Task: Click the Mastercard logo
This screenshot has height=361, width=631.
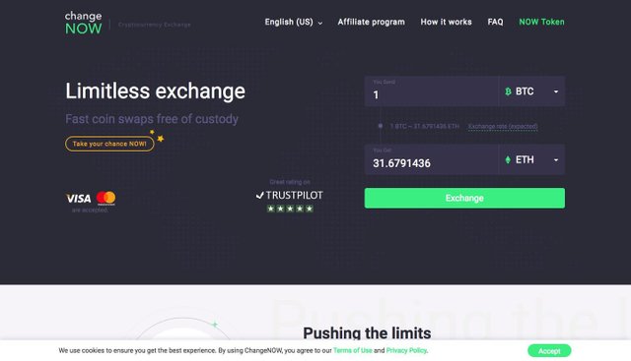Action: [105, 198]
